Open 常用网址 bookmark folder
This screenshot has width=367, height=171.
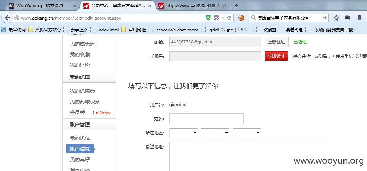[x=134, y=30]
